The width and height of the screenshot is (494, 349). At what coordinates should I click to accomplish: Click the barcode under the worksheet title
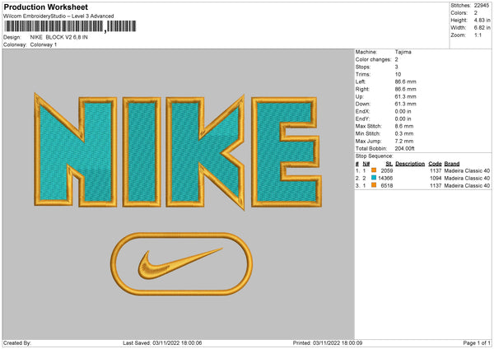click(70, 26)
